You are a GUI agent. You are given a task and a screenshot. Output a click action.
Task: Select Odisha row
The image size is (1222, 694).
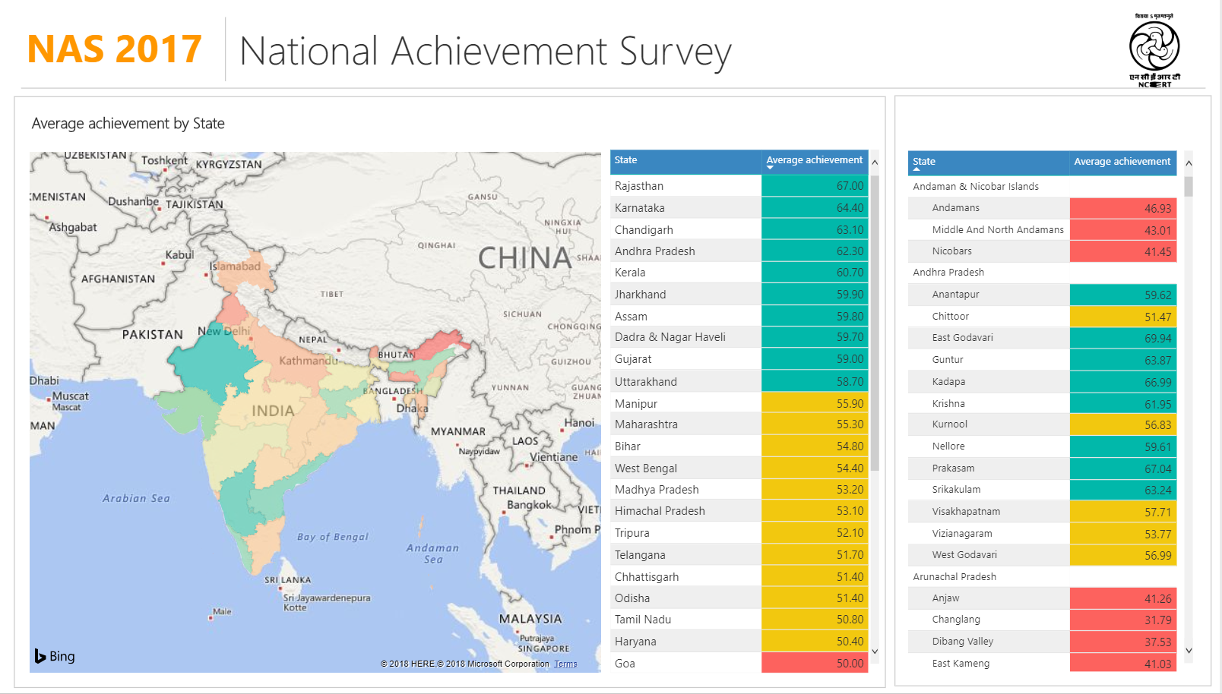tap(739, 598)
